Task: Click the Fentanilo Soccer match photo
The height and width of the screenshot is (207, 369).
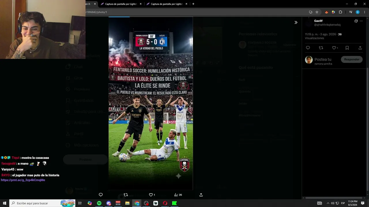Action: tap(150, 103)
